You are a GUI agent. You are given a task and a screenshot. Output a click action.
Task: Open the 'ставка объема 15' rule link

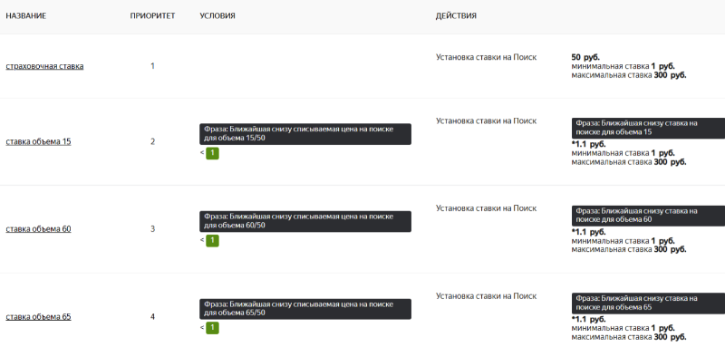[x=38, y=142]
